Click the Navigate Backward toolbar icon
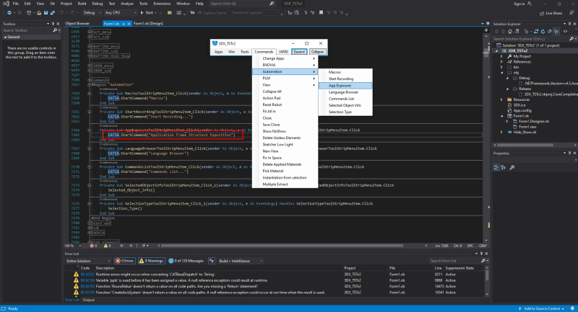This screenshot has height=312, width=578. tap(9, 13)
